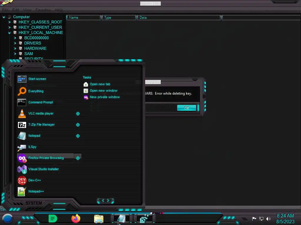Open Firefox Private Browsing entry
Screen dimensions: 301x225
(46, 158)
